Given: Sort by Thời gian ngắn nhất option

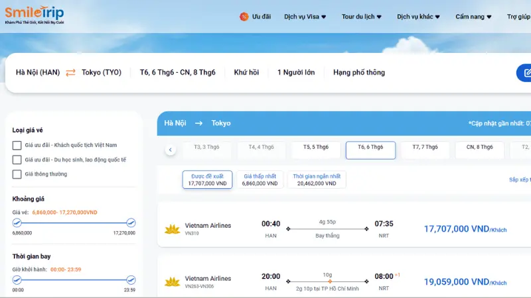Looking at the screenshot, I should pos(317,179).
